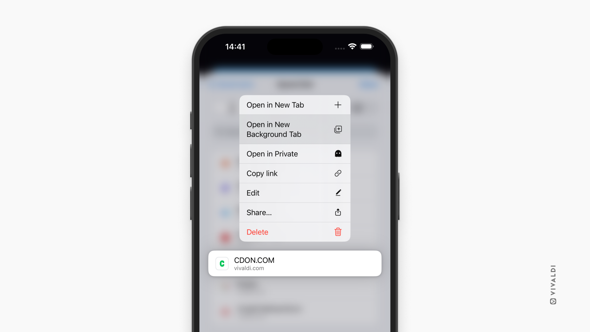Tap the WiFi status icon in status bar
The image size is (590, 332).
(352, 46)
